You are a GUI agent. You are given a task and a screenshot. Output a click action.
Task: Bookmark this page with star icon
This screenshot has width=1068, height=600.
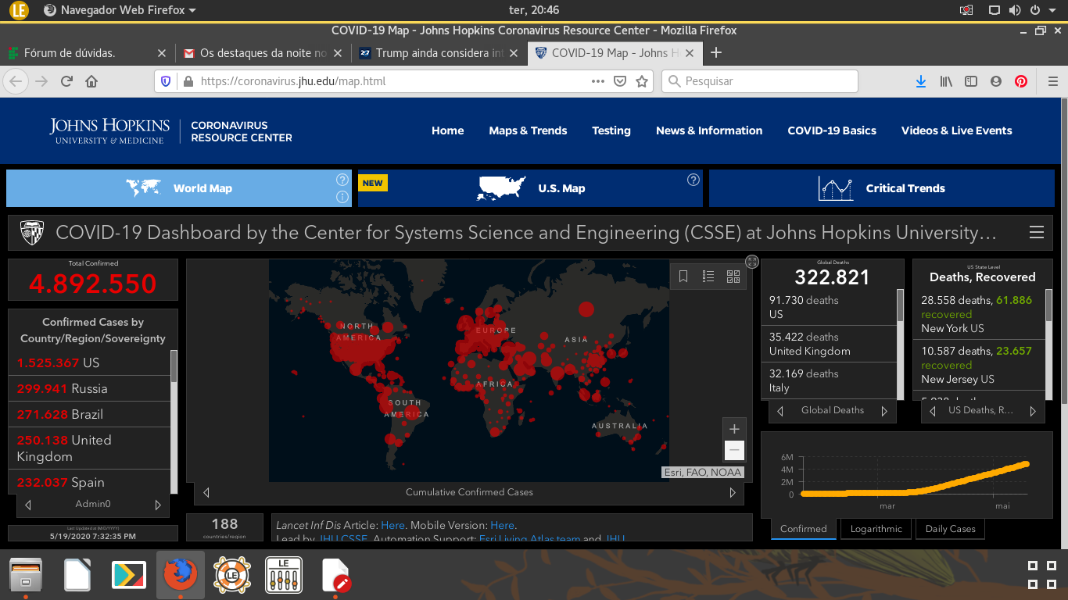click(x=642, y=81)
